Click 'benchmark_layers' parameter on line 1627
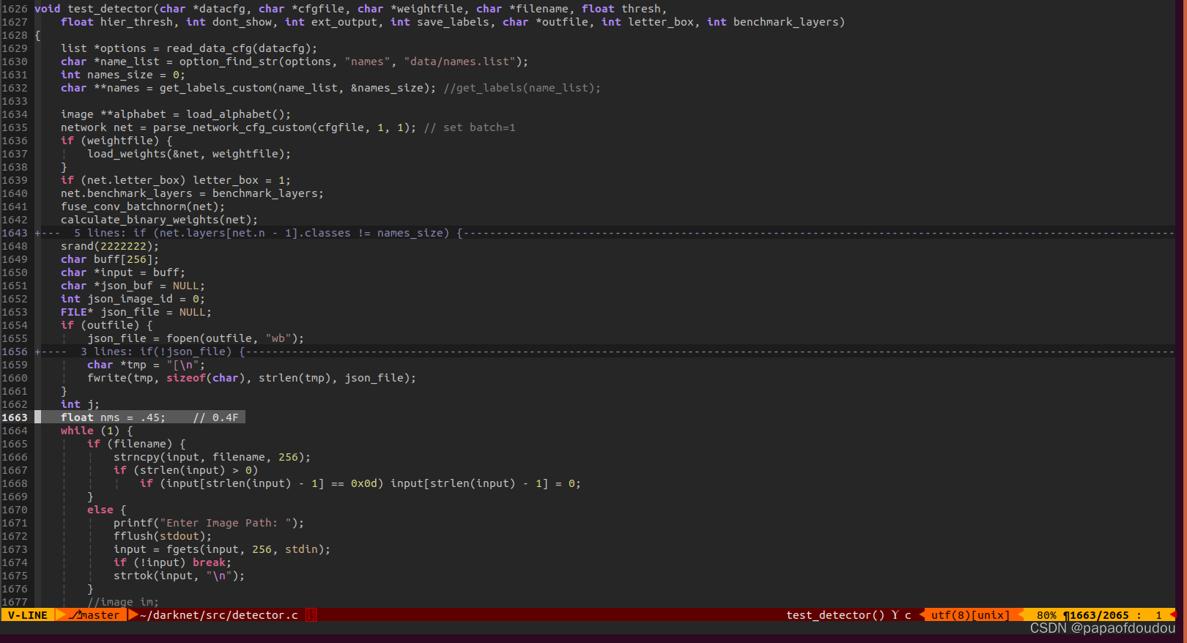 pos(785,22)
